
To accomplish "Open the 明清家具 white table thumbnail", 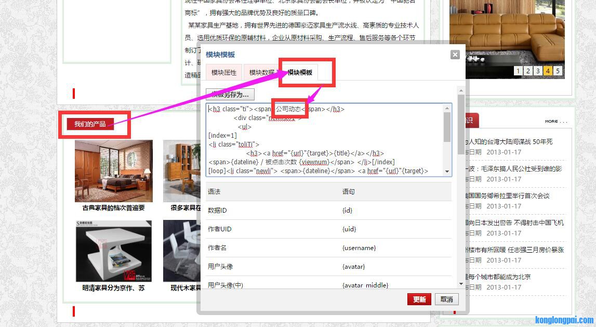I will [x=114, y=251].
